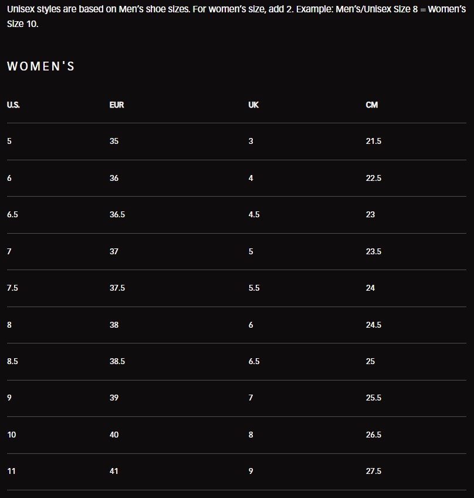Click the UK 4.5 size cell

(254, 215)
